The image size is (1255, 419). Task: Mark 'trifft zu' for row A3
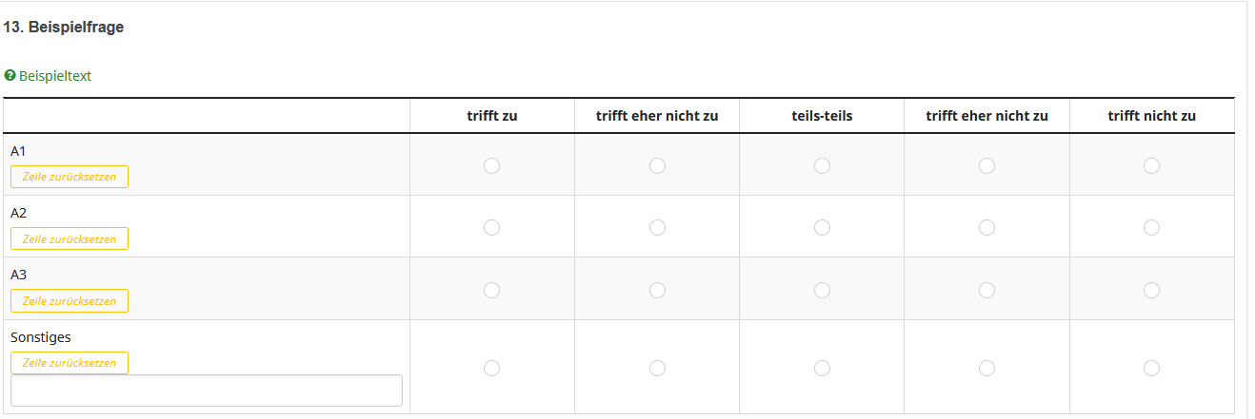[x=491, y=291]
